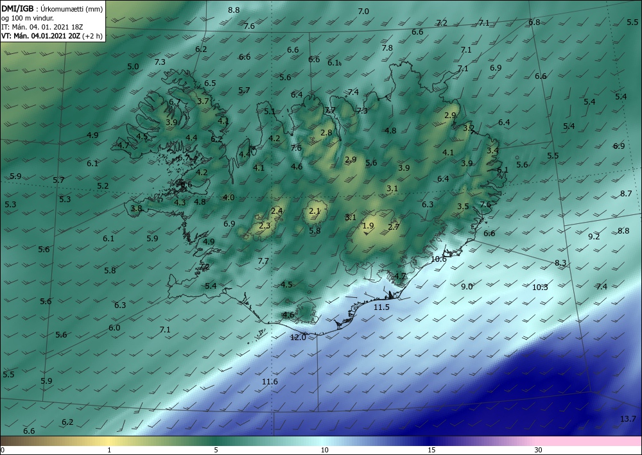The image size is (642, 455).
Task: Click the 3.4 value on the map
Action: tap(492, 151)
